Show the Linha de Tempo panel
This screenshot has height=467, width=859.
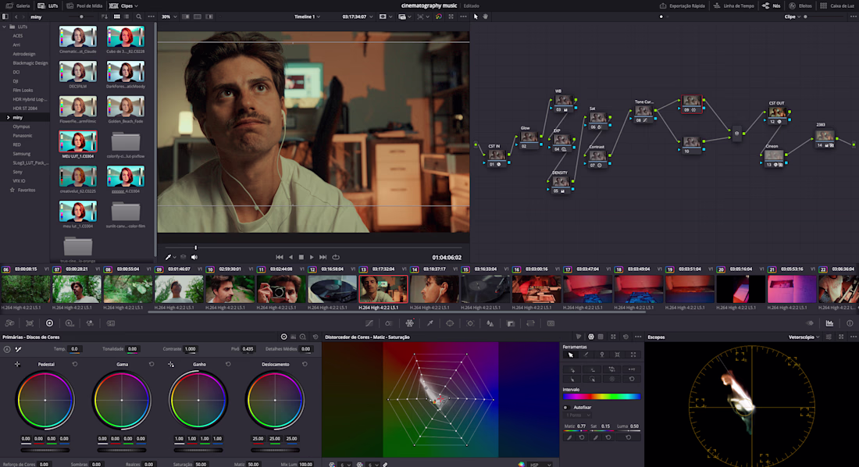coord(733,5)
